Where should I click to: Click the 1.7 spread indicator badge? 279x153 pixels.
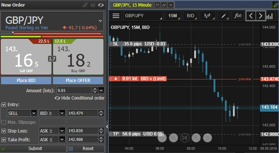[52, 59]
